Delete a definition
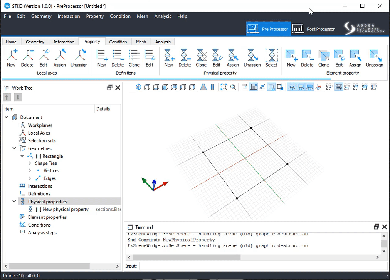The height and width of the screenshot is (280, 390). coord(118,55)
